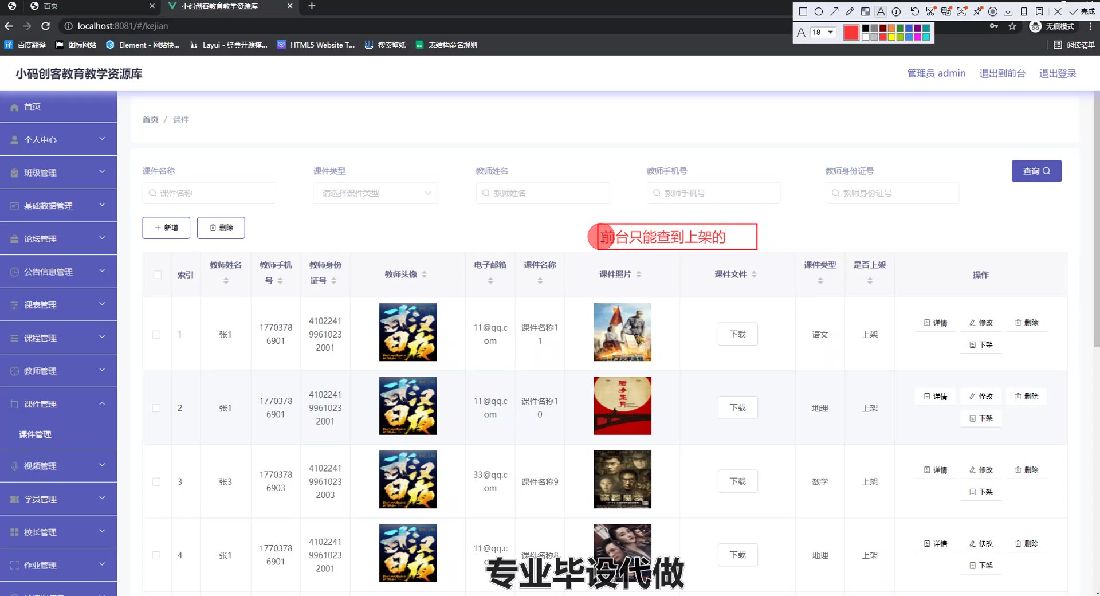Check the row 2 checkbox
This screenshot has width=1100, height=596.
(156, 408)
